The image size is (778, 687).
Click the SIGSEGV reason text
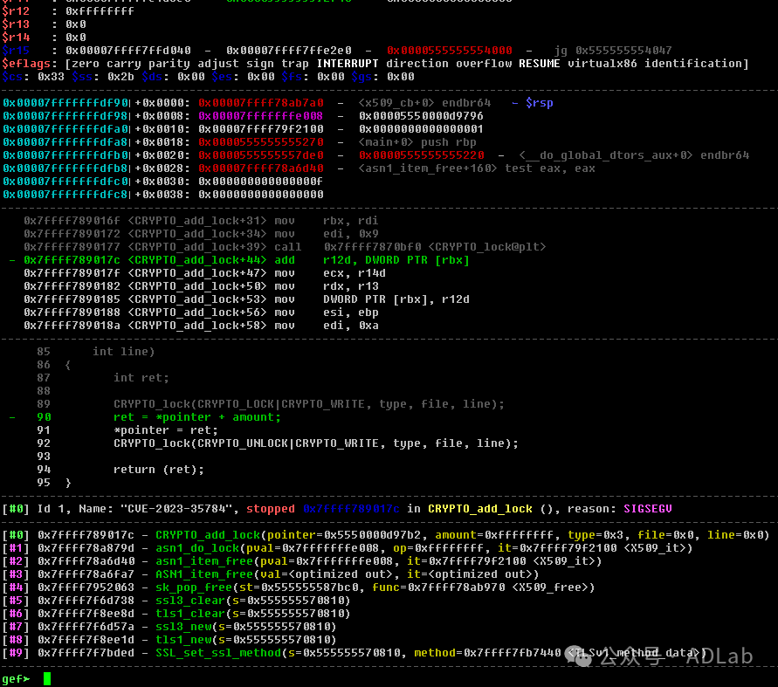coord(647,509)
